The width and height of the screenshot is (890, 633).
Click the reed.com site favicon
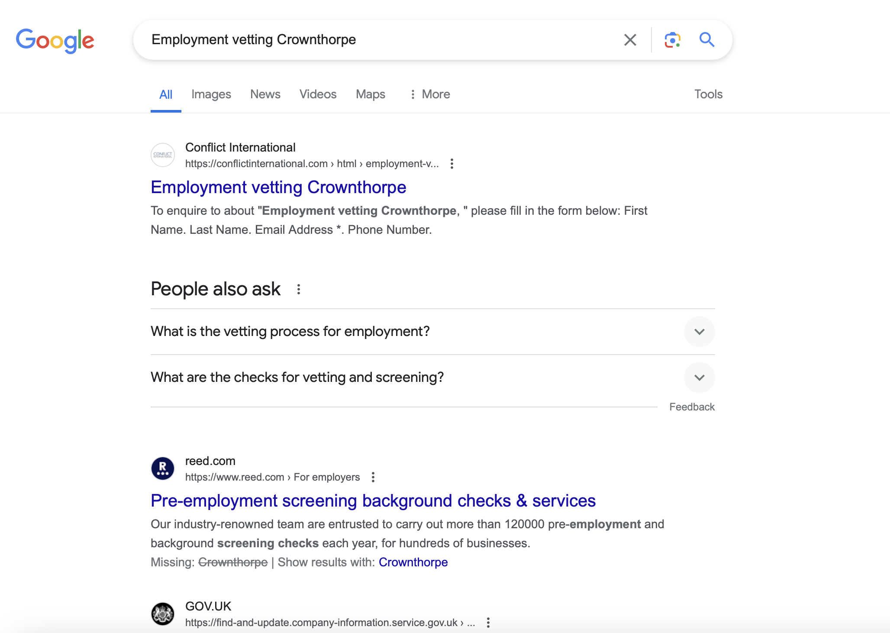(163, 468)
